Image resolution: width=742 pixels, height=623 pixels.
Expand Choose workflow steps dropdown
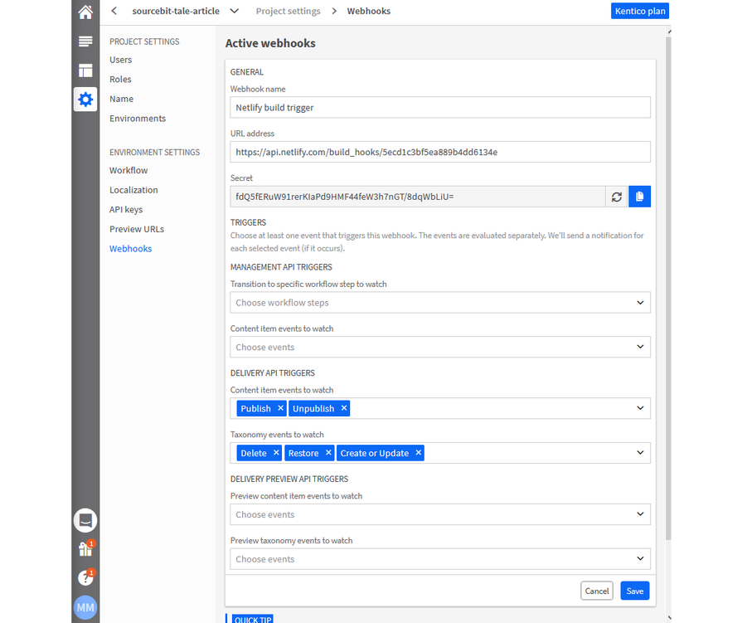click(x=640, y=303)
